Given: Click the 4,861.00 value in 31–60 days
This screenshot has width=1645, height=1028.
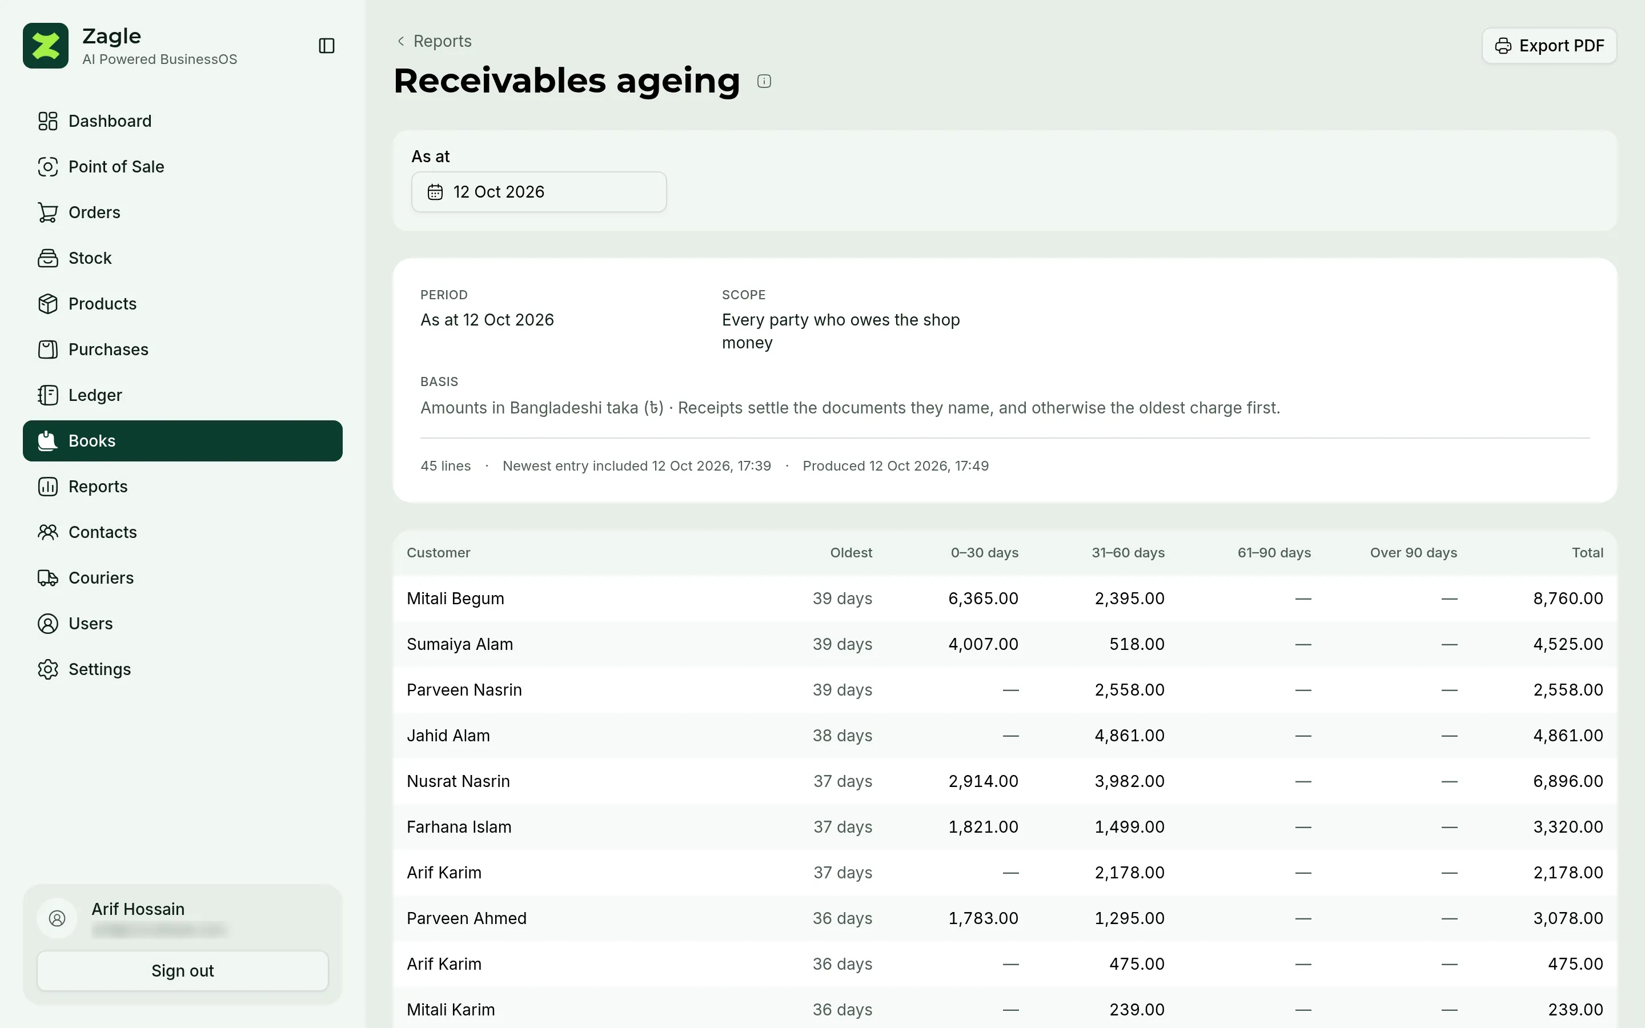Looking at the screenshot, I should 1129,736.
